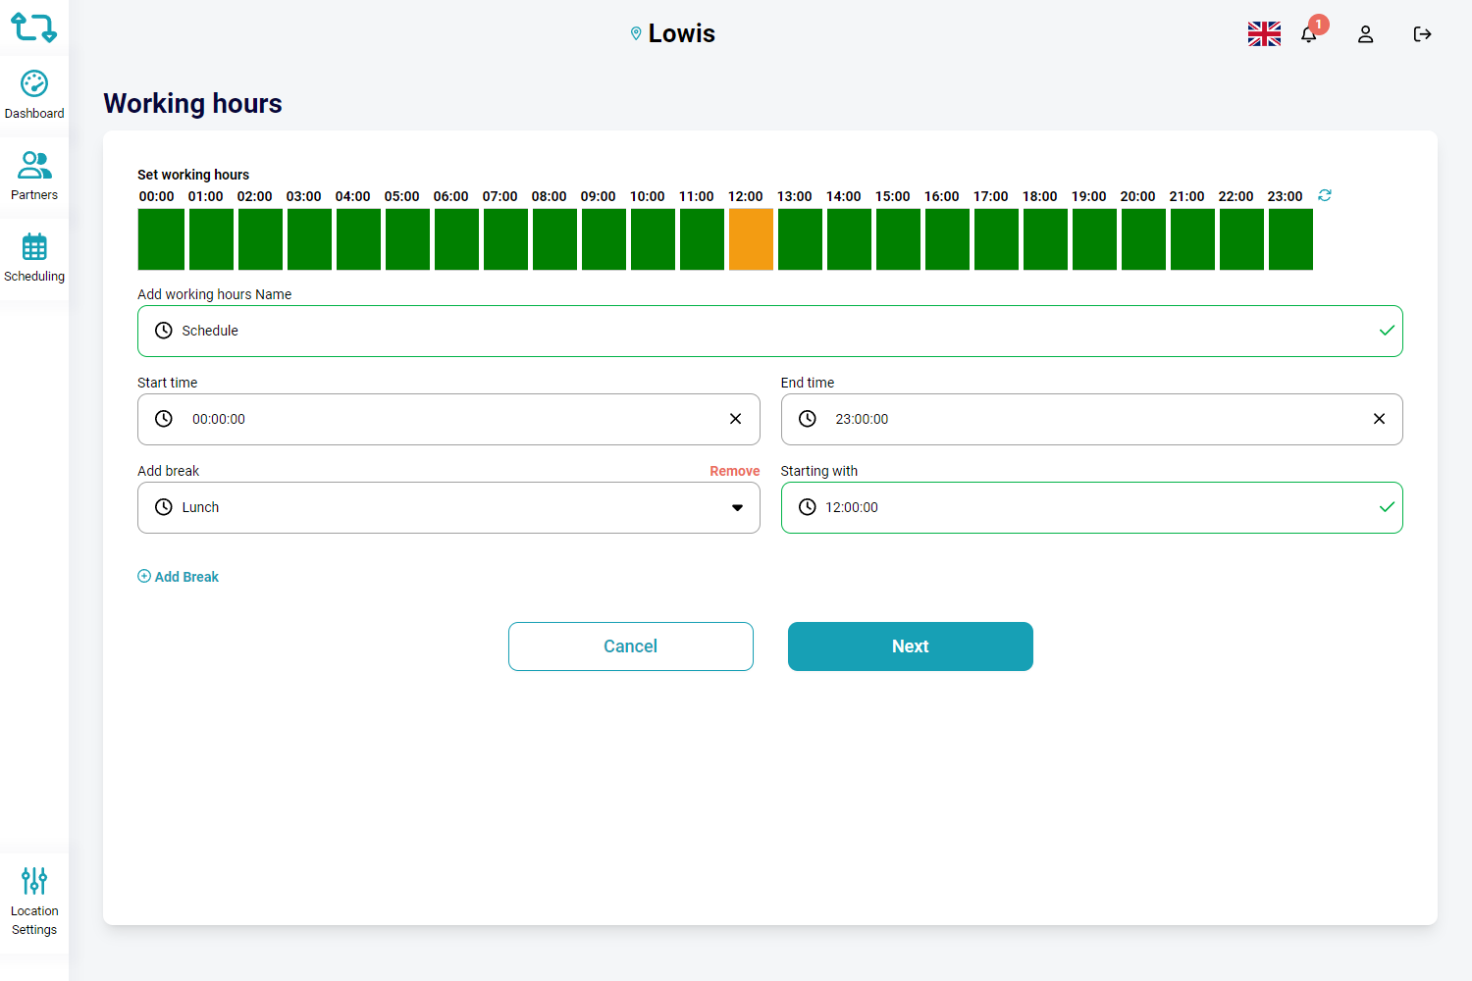Expand the Lunch break dropdown
The image size is (1472, 981).
pos(737,507)
